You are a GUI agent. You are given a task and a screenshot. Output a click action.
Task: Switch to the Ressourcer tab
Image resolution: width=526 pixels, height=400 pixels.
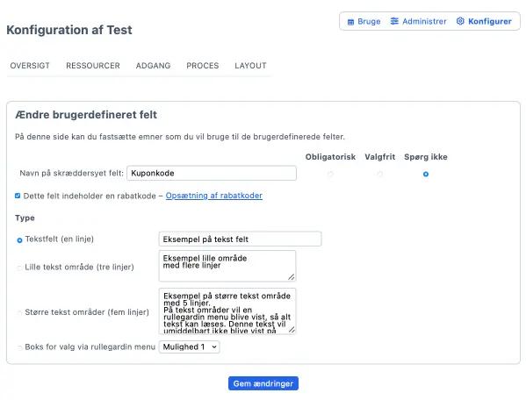tap(93, 66)
